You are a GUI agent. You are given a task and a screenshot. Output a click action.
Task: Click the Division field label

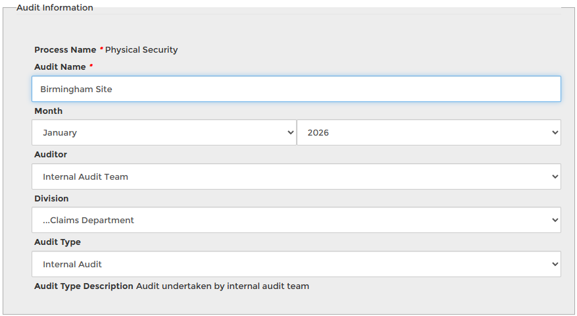click(51, 198)
